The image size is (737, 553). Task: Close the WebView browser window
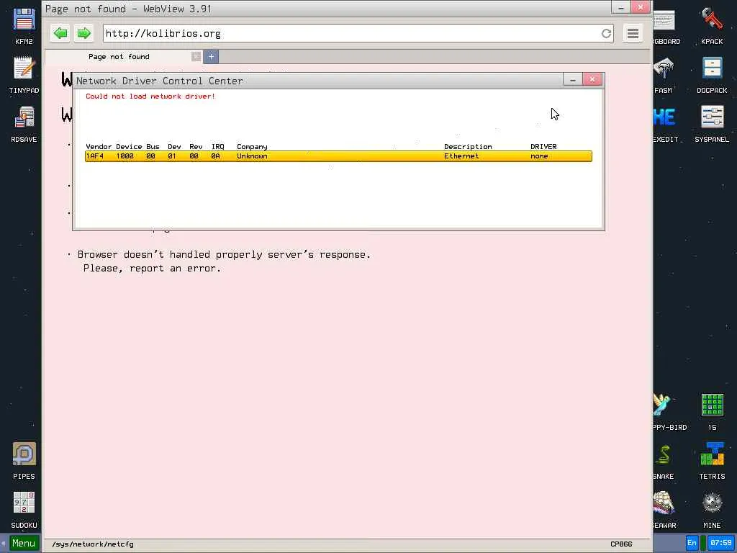640,7
